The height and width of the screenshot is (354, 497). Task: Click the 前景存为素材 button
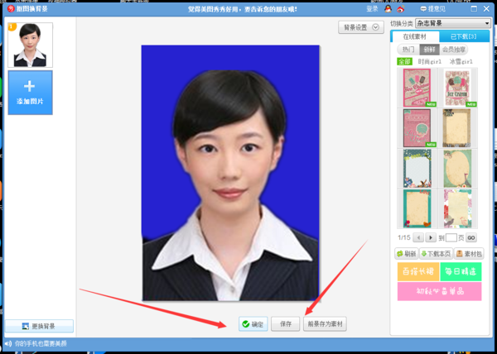point(325,324)
